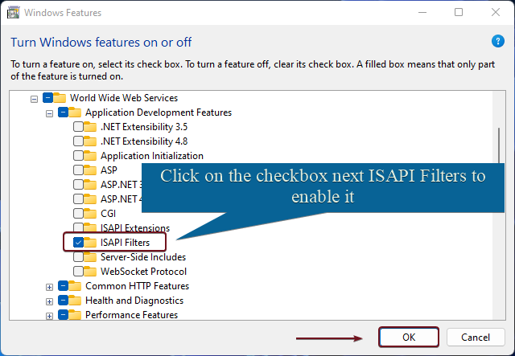The height and width of the screenshot is (356, 515).
Task: Toggle the Health and Diagnostics checkbox
Action: point(63,301)
